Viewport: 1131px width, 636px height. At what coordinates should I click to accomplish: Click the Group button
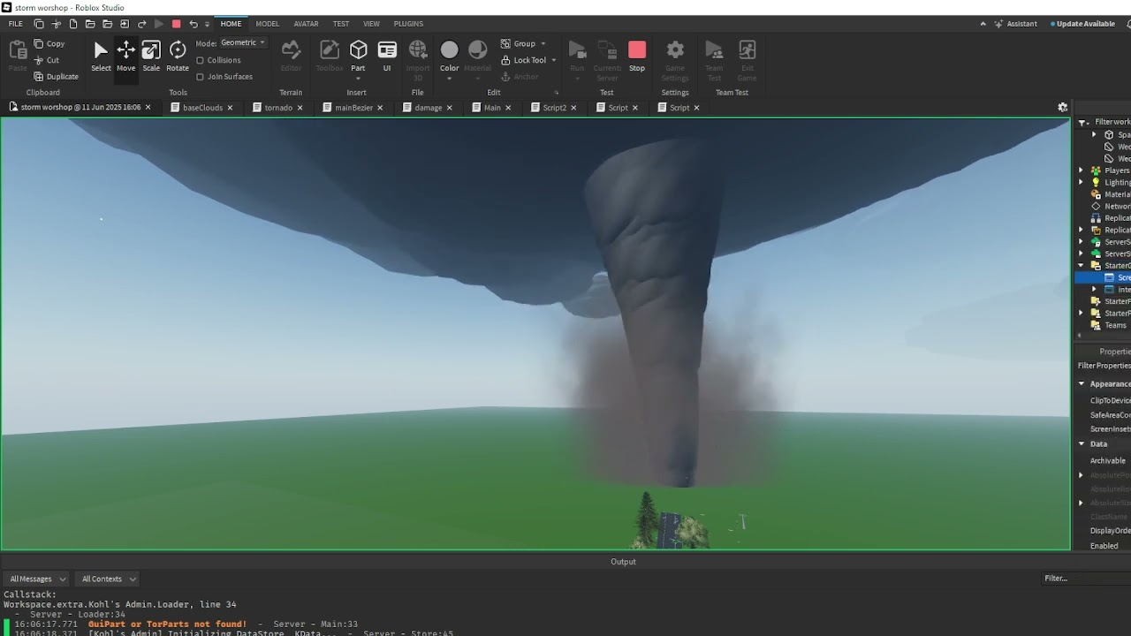tap(518, 43)
